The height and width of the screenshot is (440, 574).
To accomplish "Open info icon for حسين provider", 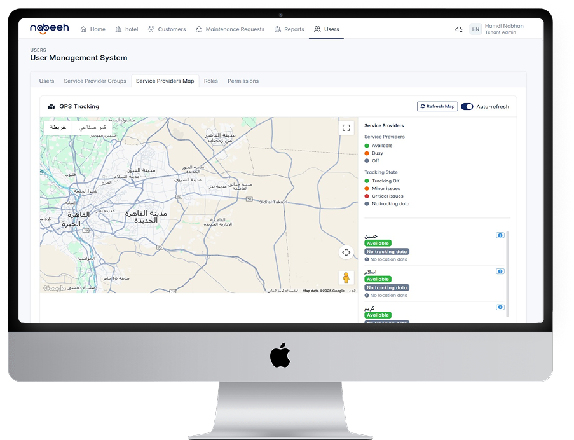I will [x=500, y=235].
